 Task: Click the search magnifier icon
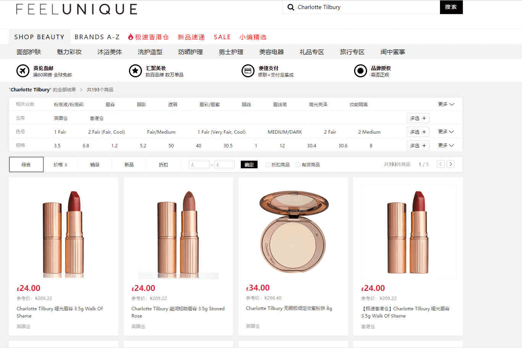click(x=291, y=7)
